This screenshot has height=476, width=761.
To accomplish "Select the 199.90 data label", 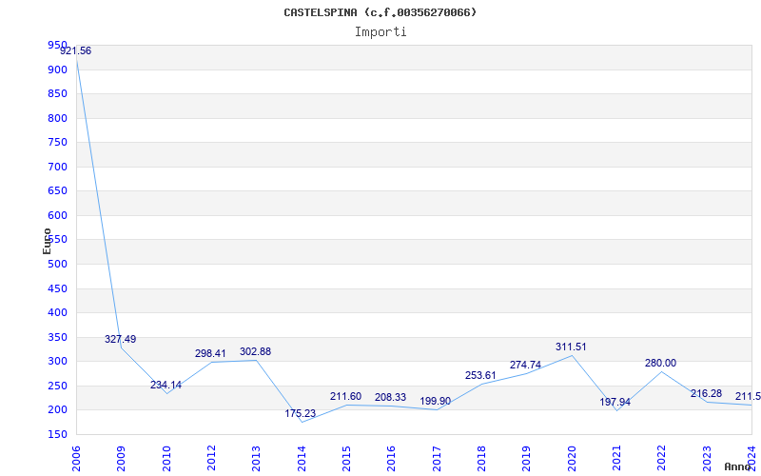I will pos(436,401).
